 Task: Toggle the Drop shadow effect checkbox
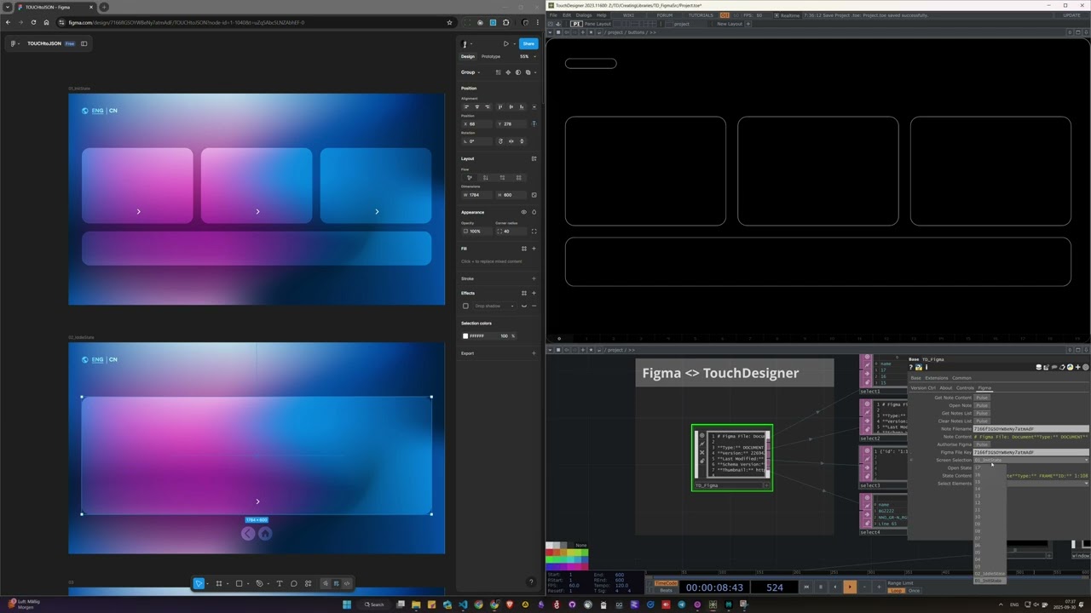click(465, 306)
